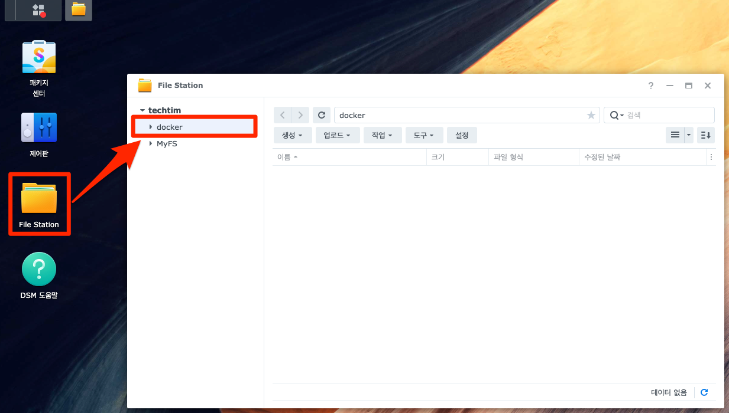Viewport: 729px width, 413px height.
Task: Minimize the File Station window
Action: pyautogui.click(x=670, y=86)
